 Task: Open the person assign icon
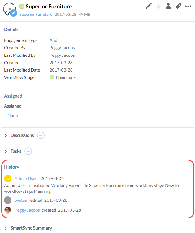click(x=168, y=6)
